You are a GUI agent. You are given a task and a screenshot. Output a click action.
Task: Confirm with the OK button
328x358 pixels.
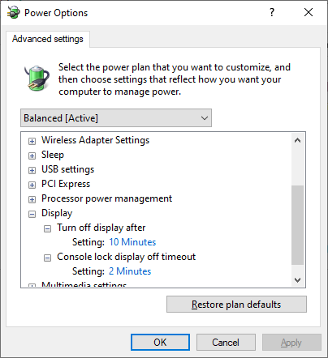pyautogui.click(x=160, y=343)
